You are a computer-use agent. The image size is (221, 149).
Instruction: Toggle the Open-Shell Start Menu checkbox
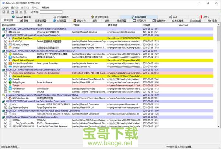6,38
